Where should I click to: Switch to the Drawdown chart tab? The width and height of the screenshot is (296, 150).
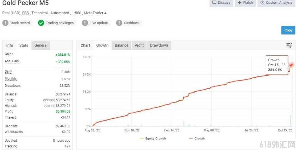click(x=159, y=45)
